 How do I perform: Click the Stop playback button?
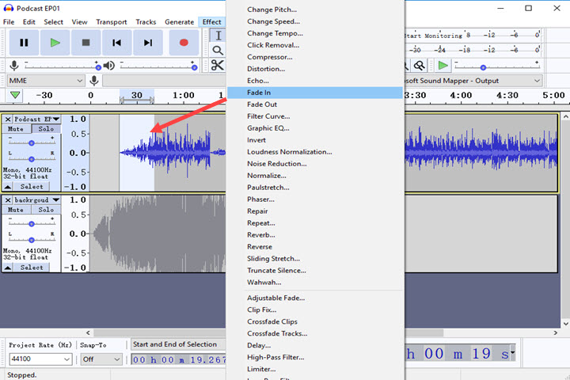[x=86, y=43]
